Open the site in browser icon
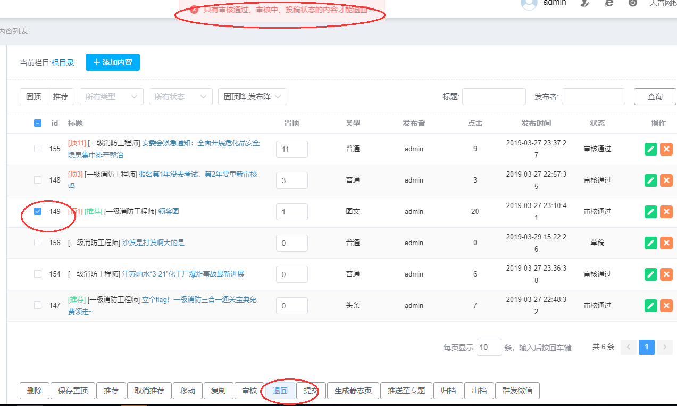Screen dimensions: 677x406 point(609,3)
